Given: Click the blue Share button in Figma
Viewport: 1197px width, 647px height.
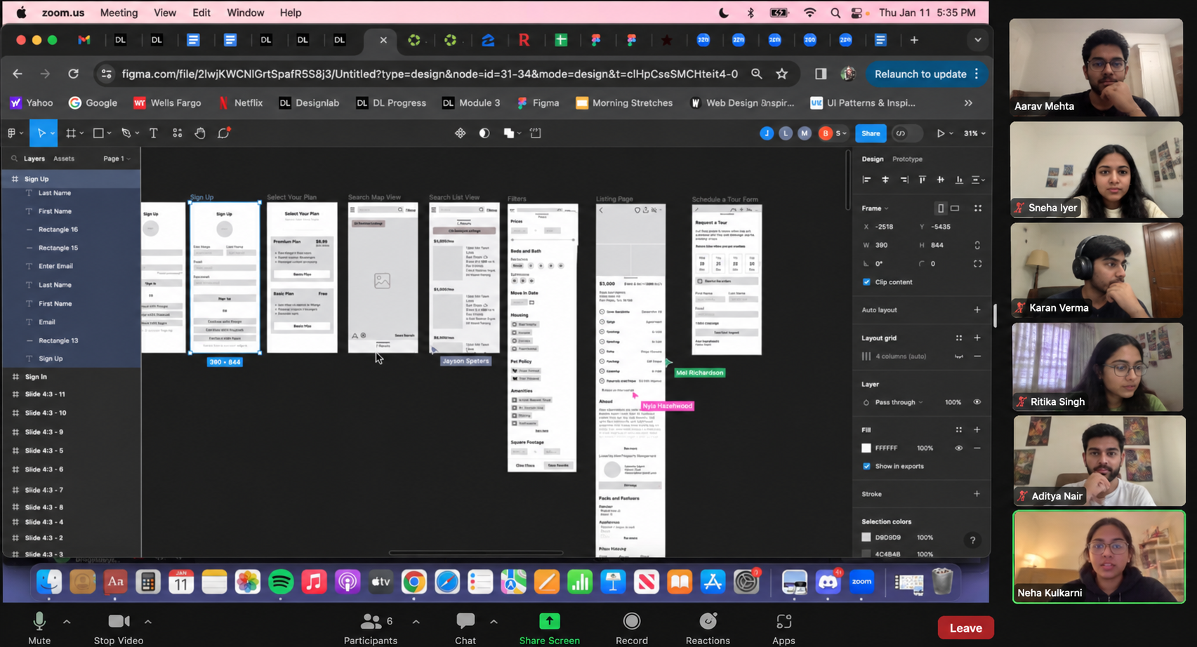Looking at the screenshot, I should 871,133.
